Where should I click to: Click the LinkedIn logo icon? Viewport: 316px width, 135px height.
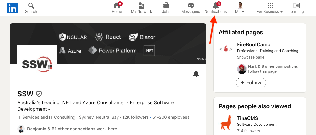13,8
